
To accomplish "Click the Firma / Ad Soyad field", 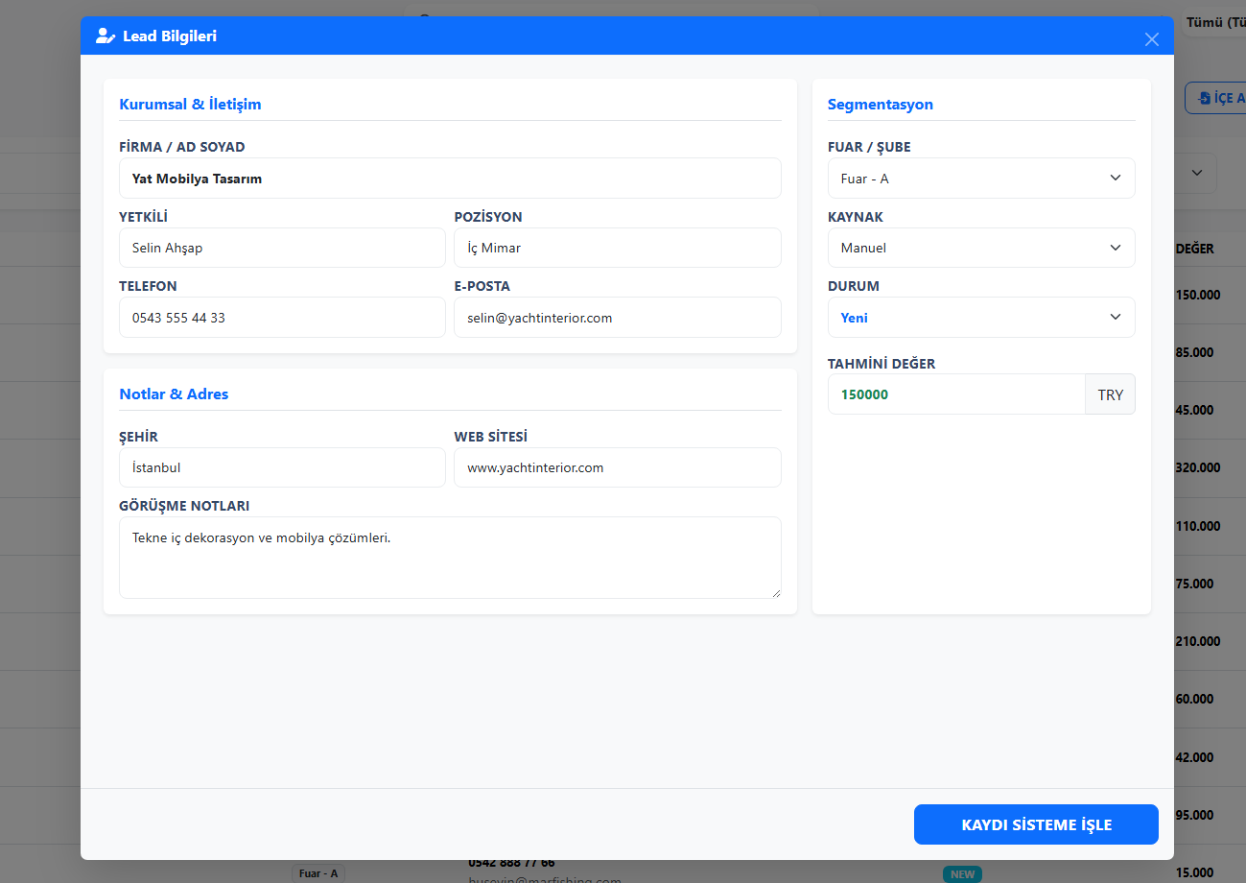I will point(450,179).
